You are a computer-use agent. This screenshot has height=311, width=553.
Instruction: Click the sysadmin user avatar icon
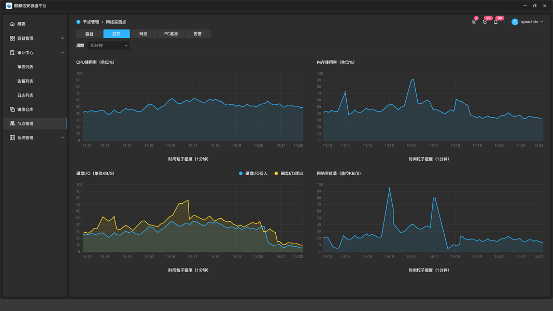(515, 22)
